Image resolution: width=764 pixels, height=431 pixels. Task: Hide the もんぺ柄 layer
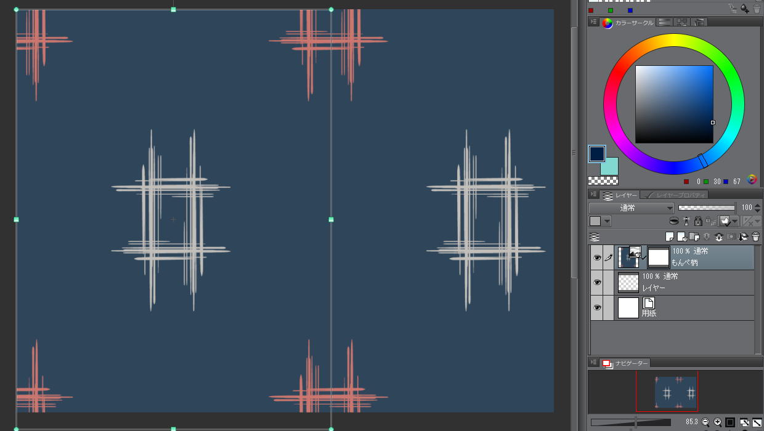[x=596, y=258]
